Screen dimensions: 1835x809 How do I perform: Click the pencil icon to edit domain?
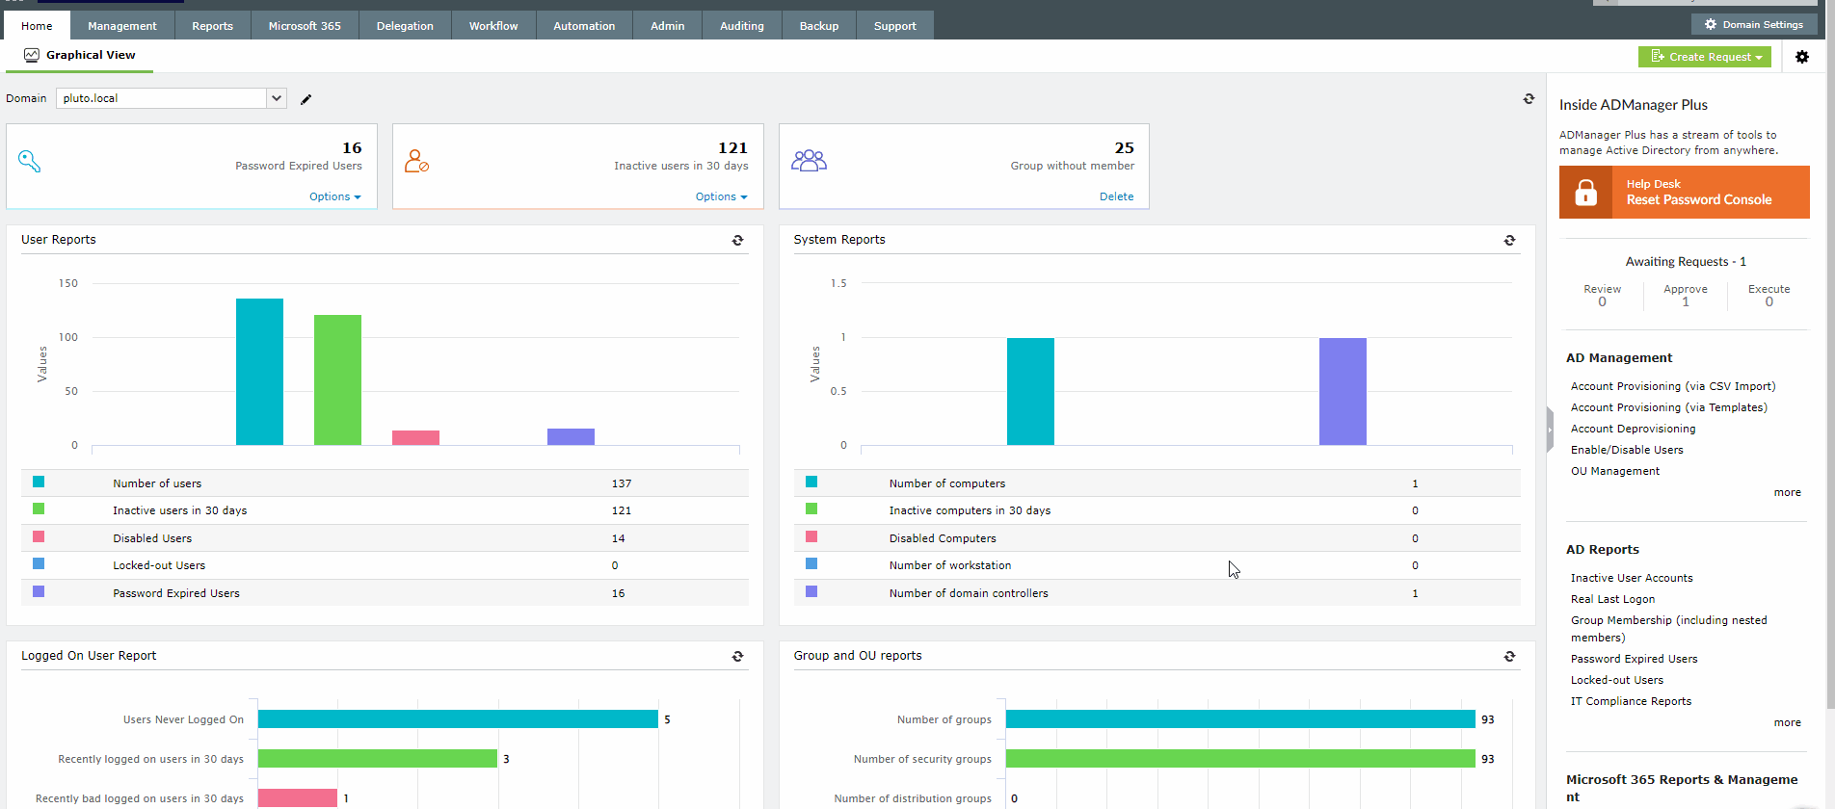[x=306, y=99]
